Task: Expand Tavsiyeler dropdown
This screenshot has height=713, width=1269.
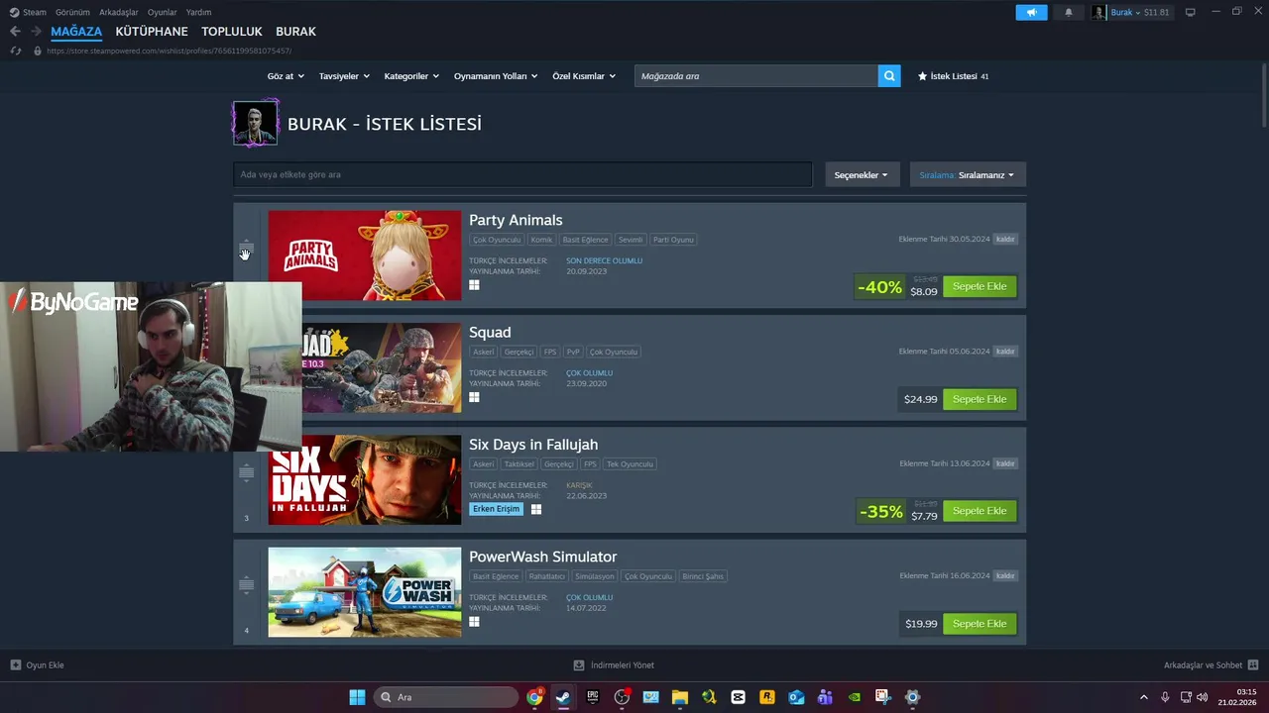Action: pos(344,76)
